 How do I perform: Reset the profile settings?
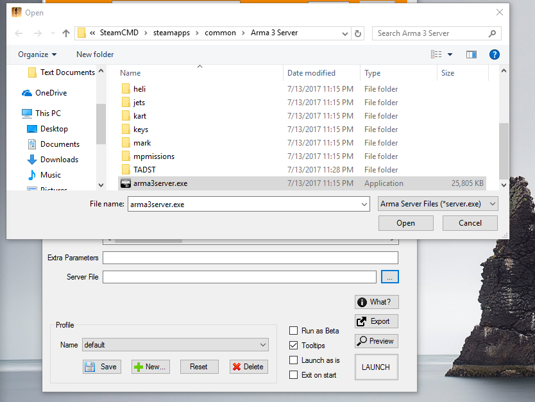[x=199, y=367]
